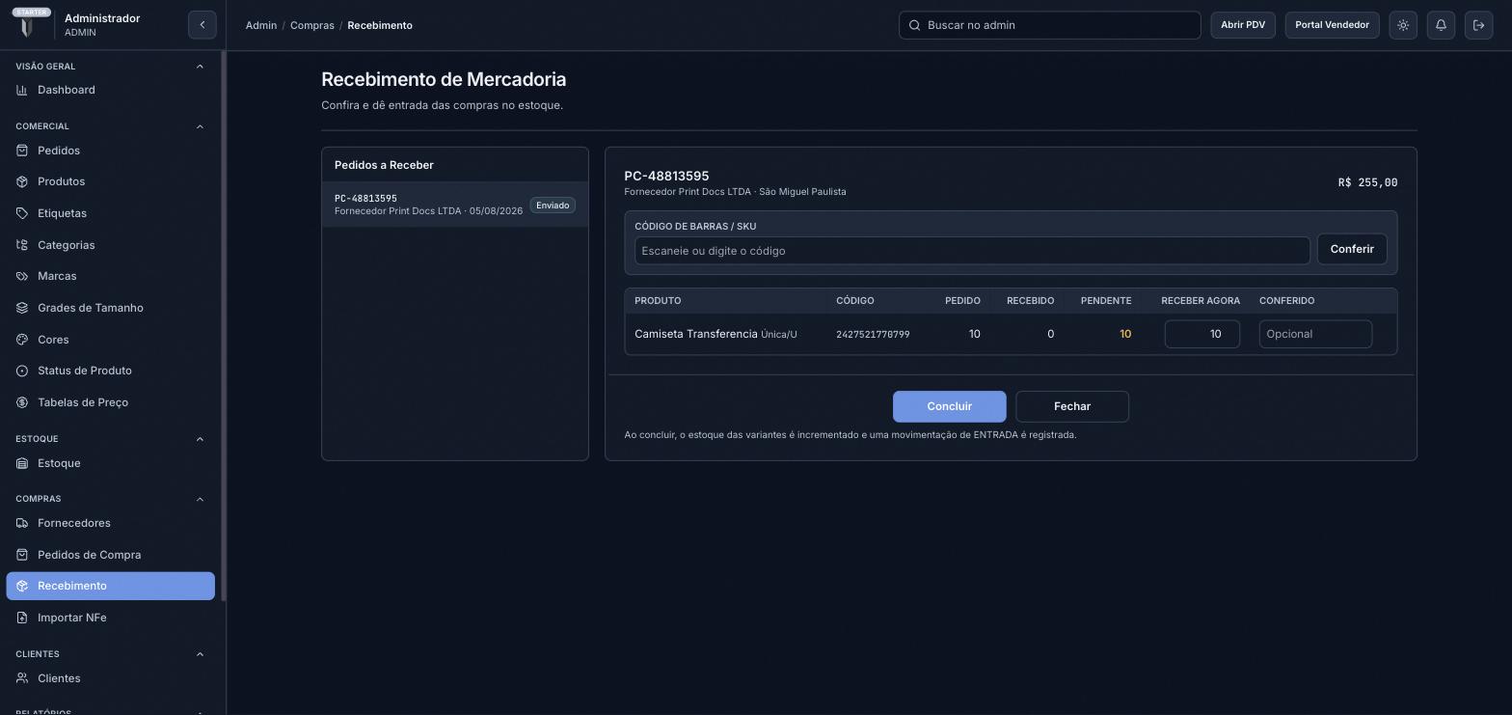Click the Fornecedores truck icon
Screen dimensions: 1512x715
coord(22,523)
